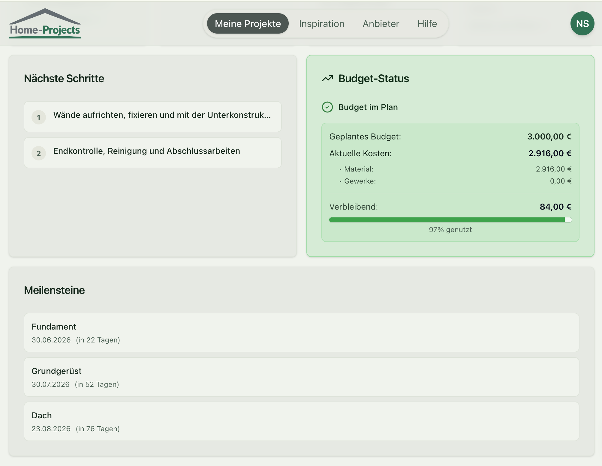Viewport: 602px width, 466px height.
Task: Click the step number 1 badge
Action: click(x=39, y=117)
